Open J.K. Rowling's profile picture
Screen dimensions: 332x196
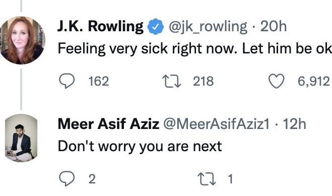point(21,40)
